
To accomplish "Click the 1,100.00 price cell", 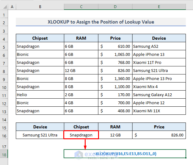I will coord(115,87).
